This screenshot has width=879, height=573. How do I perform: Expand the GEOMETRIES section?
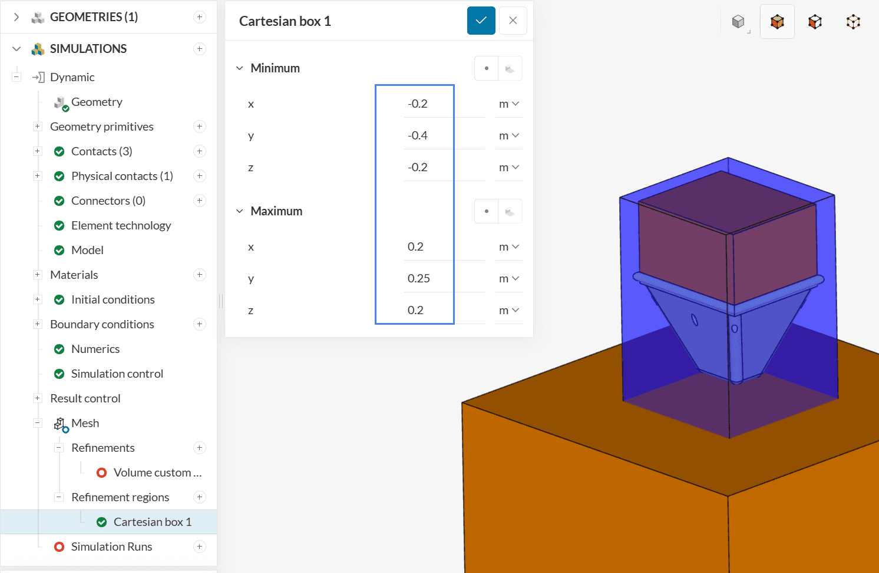click(16, 17)
